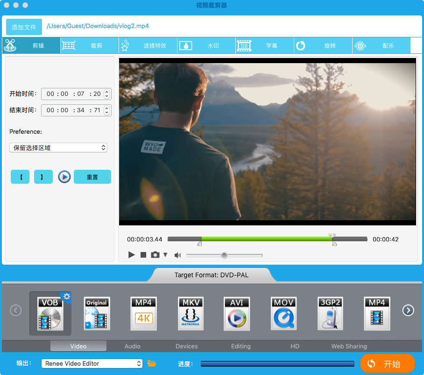Click the timeline end trim marker
The width and height of the screenshot is (424, 375).
(334, 243)
